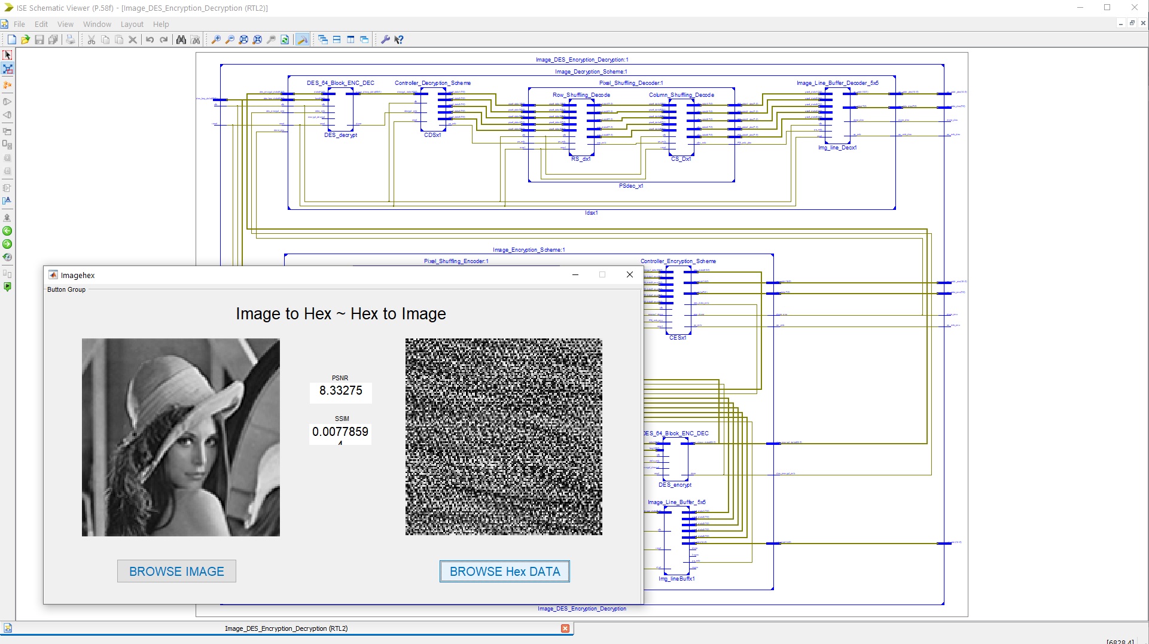Click the PSNR value field 8.33275
Image resolution: width=1149 pixels, height=644 pixels.
pos(341,392)
